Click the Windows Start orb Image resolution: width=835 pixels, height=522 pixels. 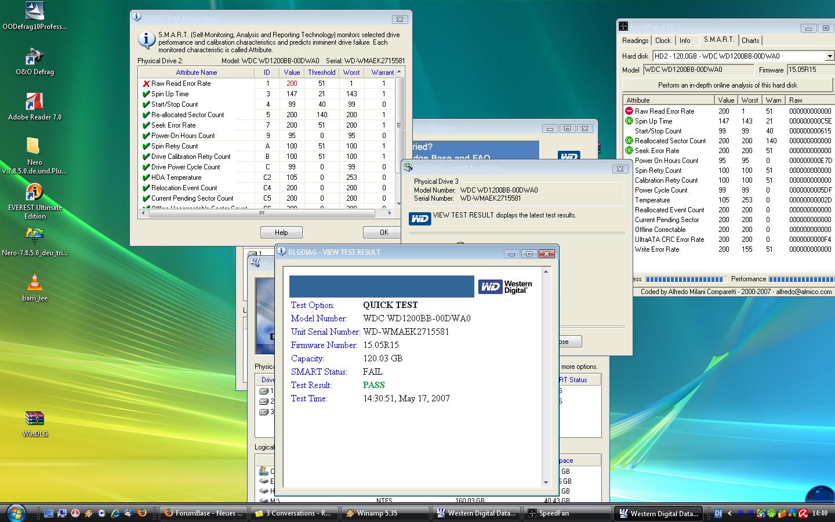click(16, 513)
